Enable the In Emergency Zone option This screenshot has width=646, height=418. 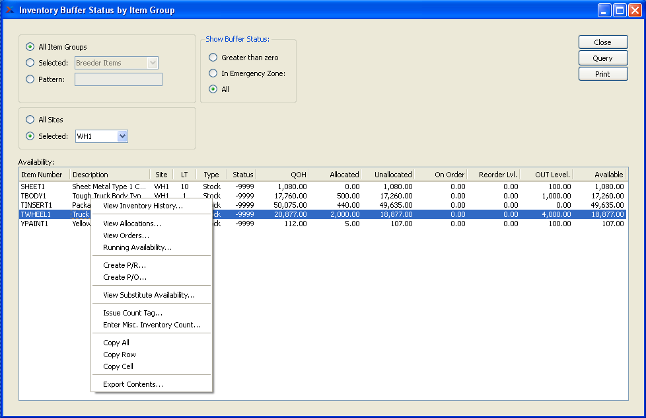(213, 73)
